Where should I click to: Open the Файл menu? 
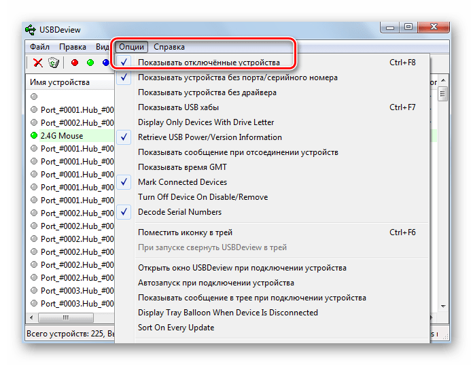(x=39, y=47)
